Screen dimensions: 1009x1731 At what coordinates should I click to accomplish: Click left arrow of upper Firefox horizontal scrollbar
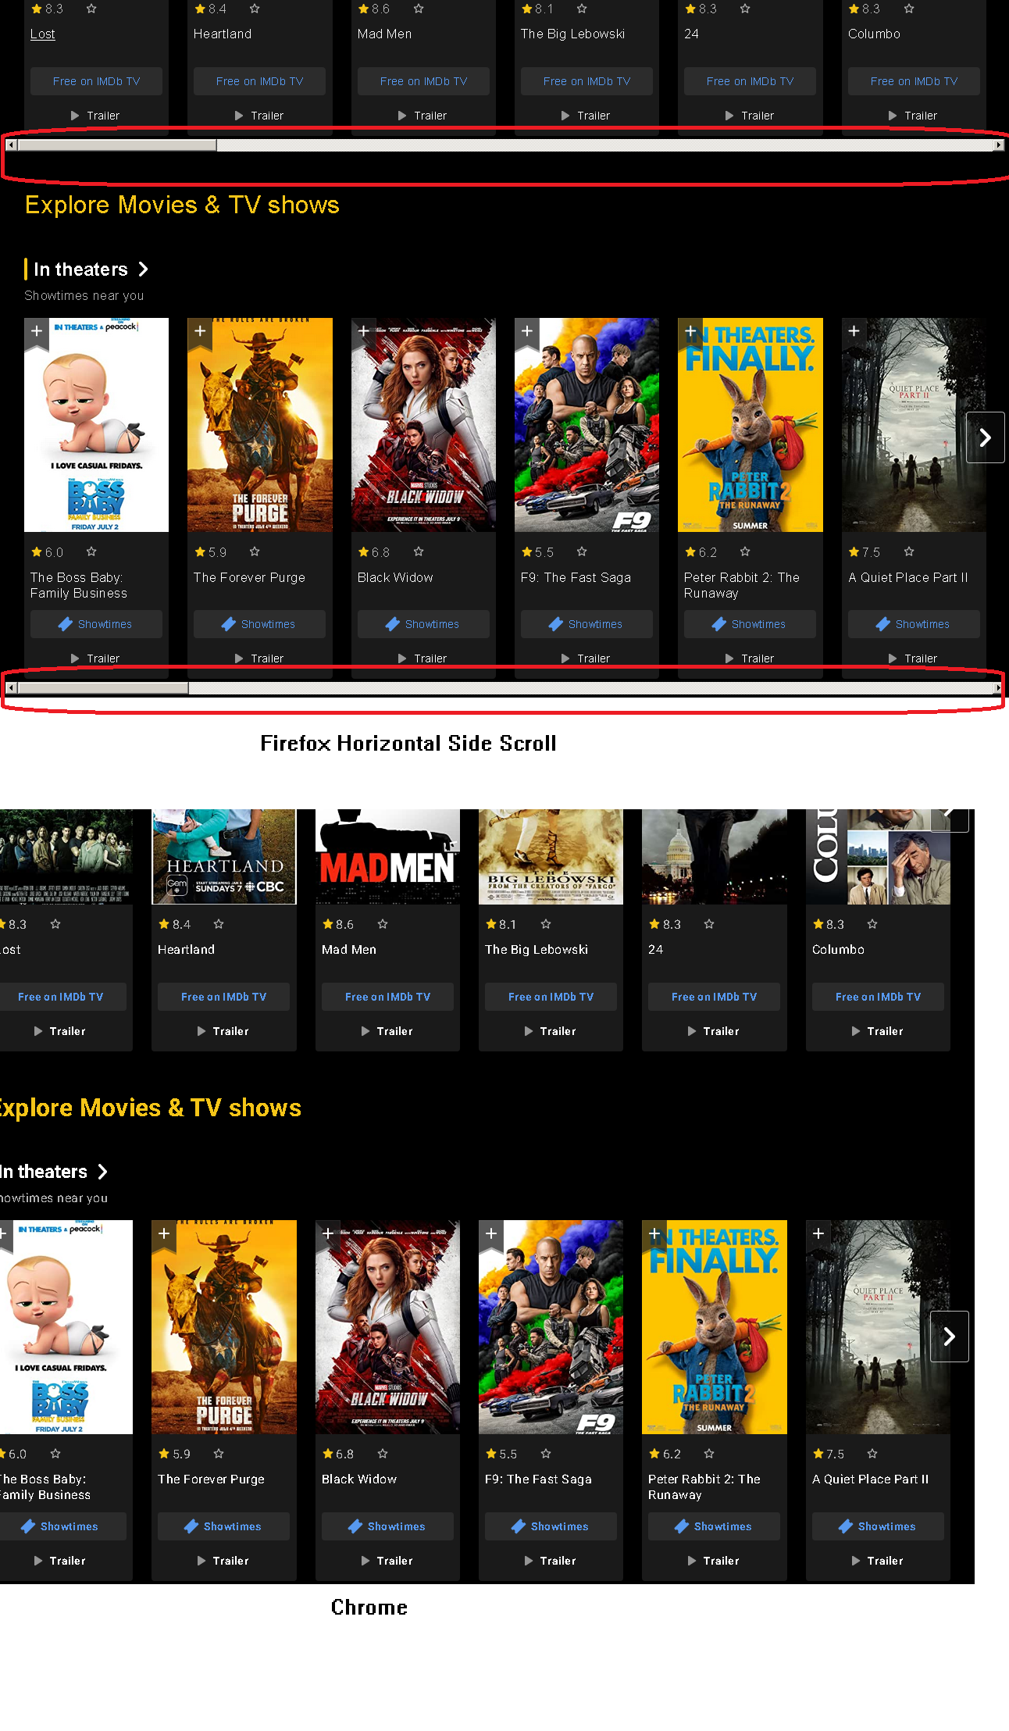(x=10, y=145)
